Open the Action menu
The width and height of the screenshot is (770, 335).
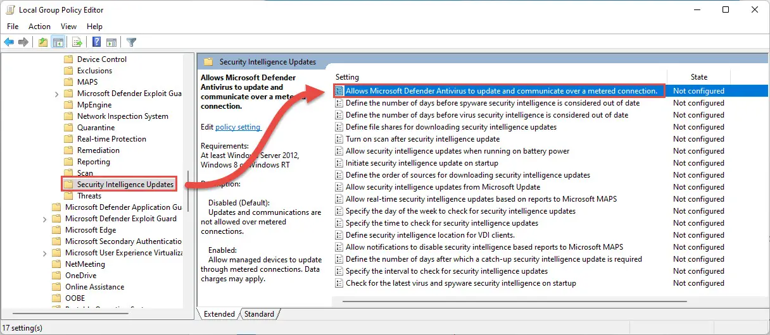[x=39, y=27]
